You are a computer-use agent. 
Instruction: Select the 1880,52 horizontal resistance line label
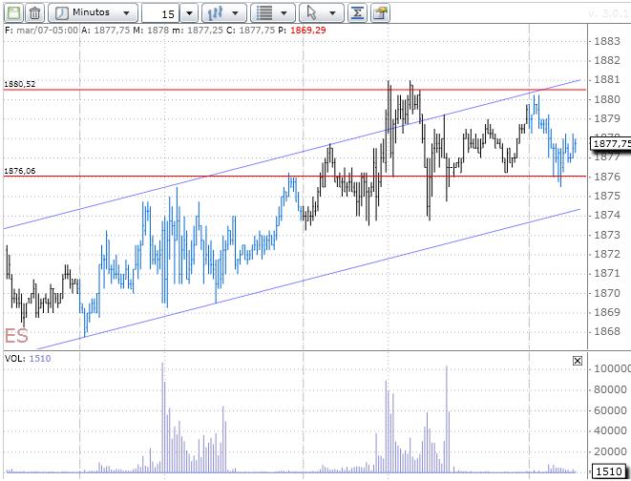tap(20, 84)
